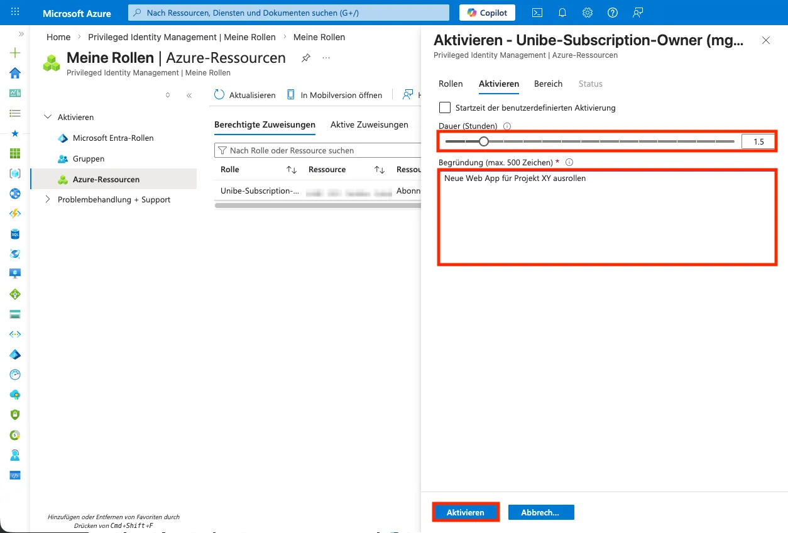Focus the top Azure search box
Image resolution: width=788 pixels, height=533 pixels.
click(289, 13)
